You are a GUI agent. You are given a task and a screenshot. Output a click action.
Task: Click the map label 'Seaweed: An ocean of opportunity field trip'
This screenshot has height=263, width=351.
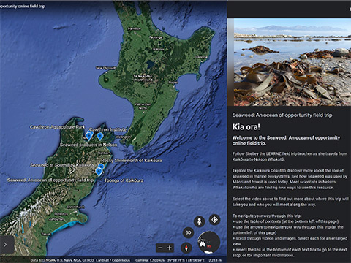50,180
